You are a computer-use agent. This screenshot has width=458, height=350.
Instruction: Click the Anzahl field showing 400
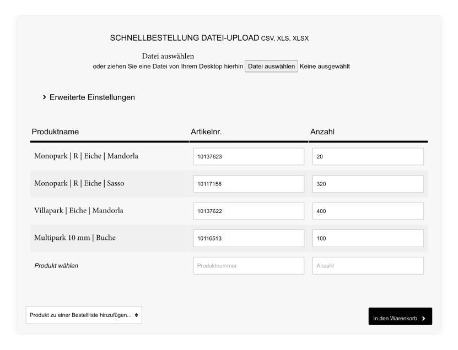368,211
